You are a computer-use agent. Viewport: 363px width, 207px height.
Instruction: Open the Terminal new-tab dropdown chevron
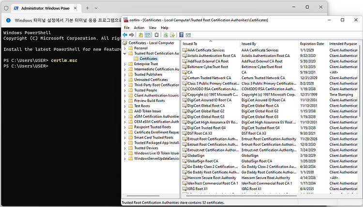pos(96,8)
